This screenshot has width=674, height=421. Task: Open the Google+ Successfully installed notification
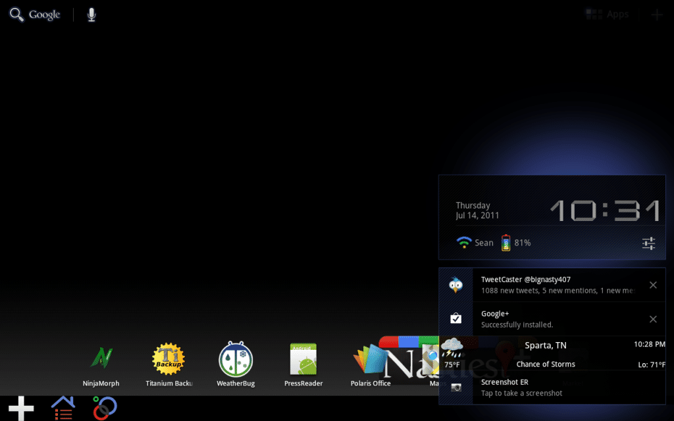pyautogui.click(x=552, y=319)
